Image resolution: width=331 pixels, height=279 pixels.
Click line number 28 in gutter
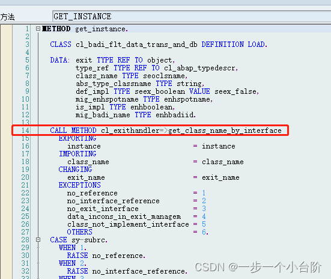point(25,240)
